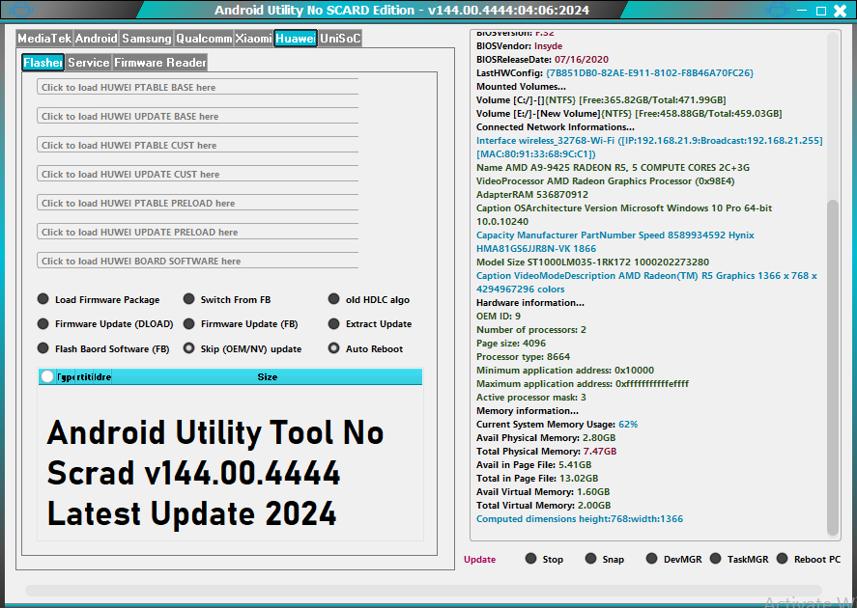Click the Switch From FB icon

click(189, 299)
